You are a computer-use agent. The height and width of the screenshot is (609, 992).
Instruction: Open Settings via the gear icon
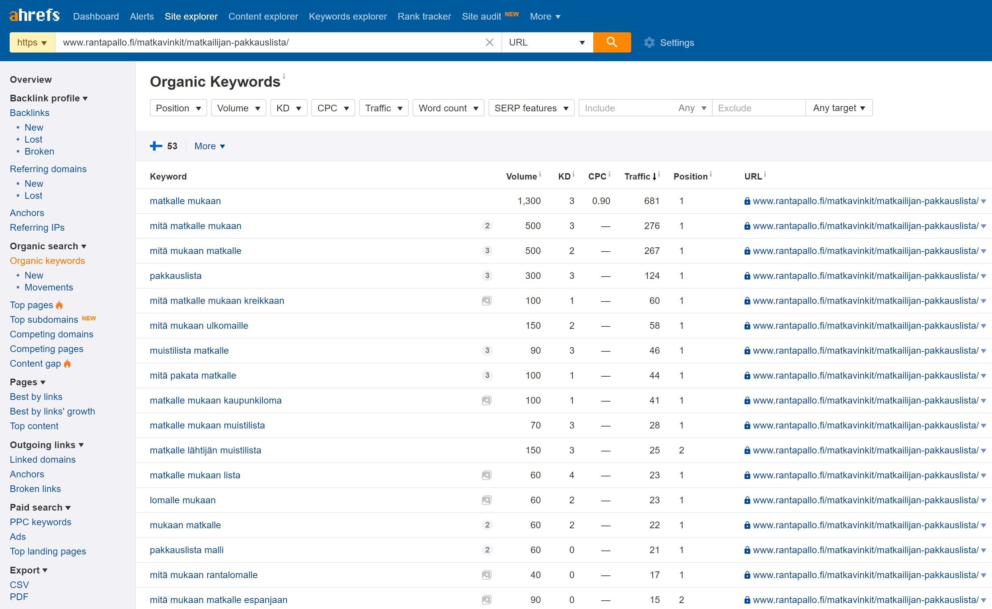pos(649,42)
